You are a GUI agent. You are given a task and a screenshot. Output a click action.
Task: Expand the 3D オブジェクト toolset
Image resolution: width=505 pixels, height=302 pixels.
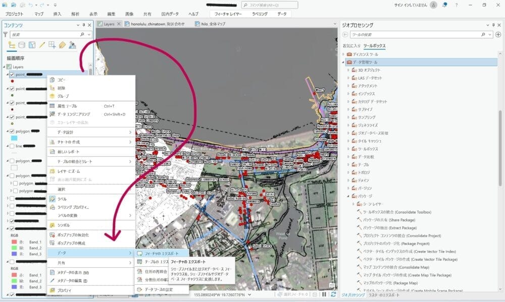coord(348,70)
